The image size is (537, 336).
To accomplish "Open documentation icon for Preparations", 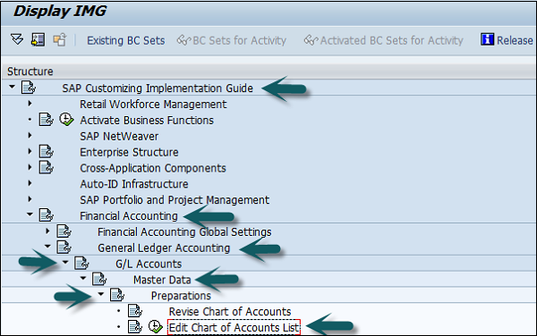I will point(117,295).
